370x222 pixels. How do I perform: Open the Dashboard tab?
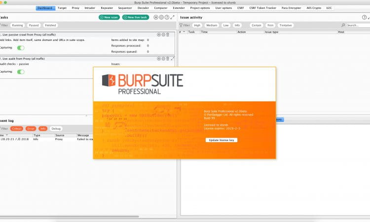point(45,8)
